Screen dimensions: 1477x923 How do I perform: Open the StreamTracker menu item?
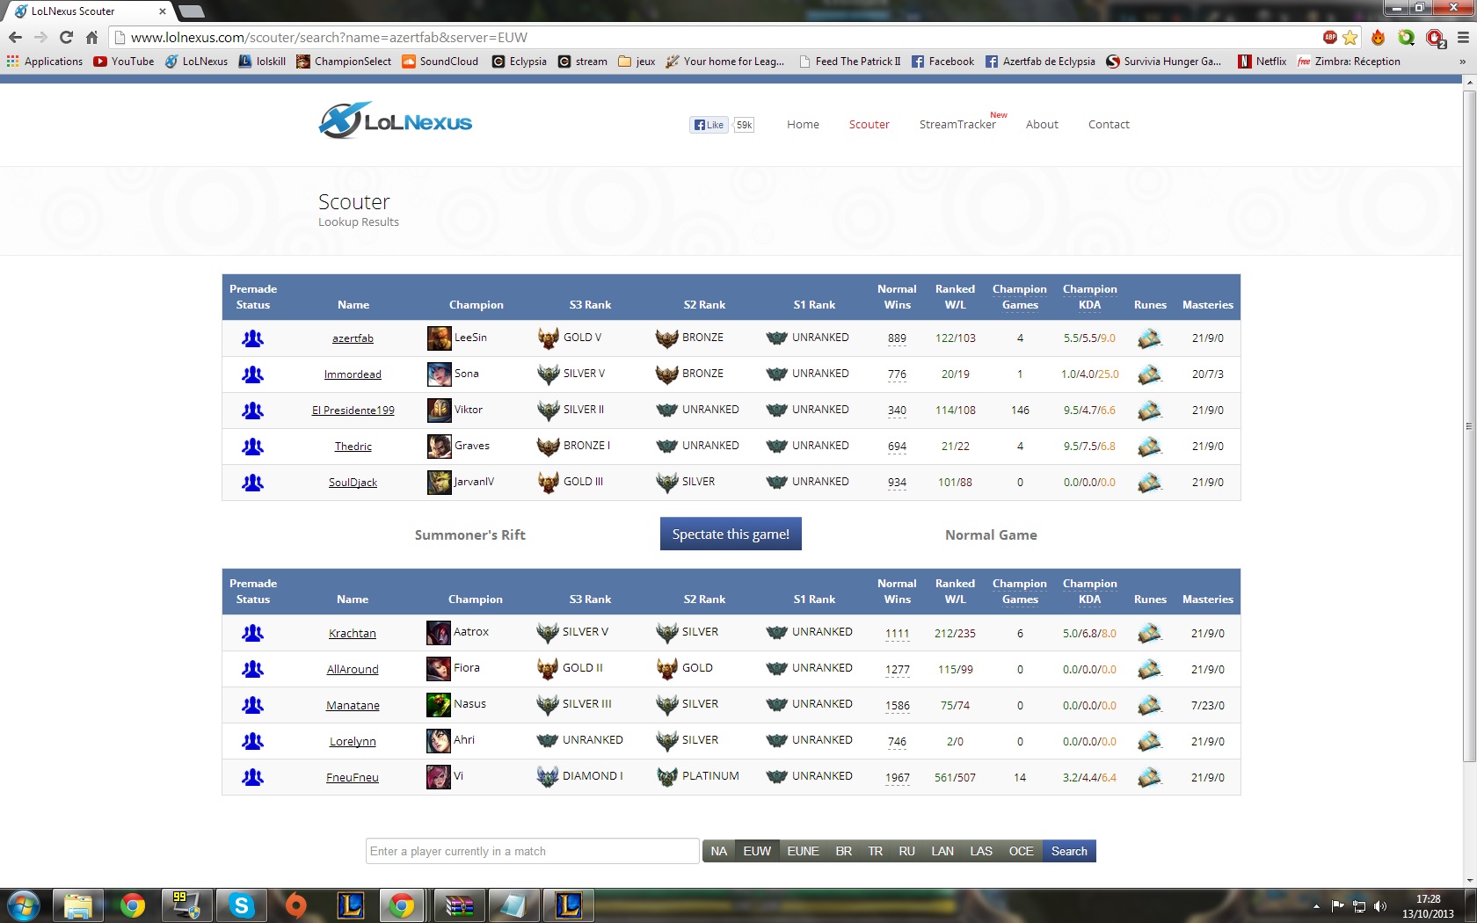coord(957,125)
